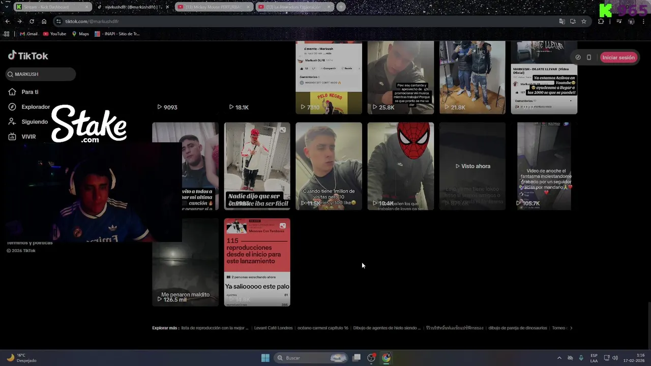This screenshot has width=651, height=366.
Task: Reload the TikTok page
Action: click(32, 21)
